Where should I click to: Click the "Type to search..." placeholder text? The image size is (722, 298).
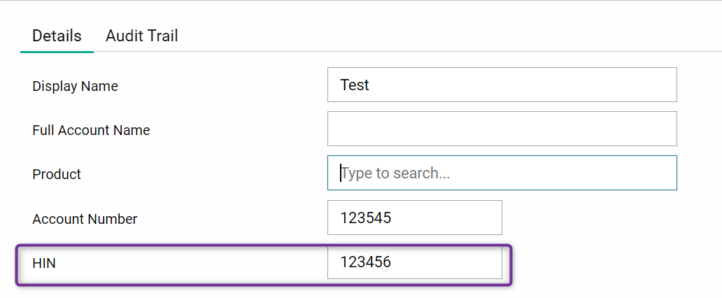pyautogui.click(x=395, y=173)
